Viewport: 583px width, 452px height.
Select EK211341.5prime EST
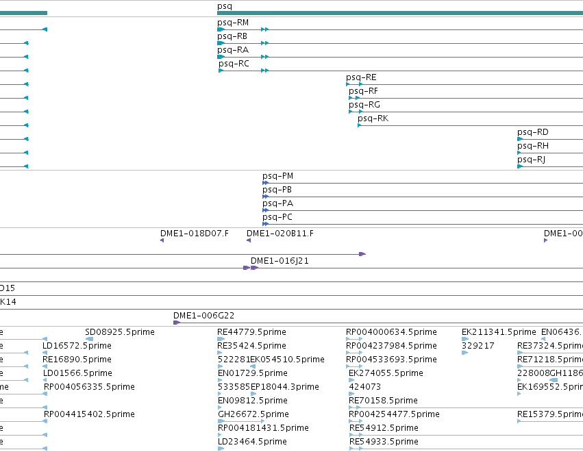pyautogui.click(x=499, y=332)
